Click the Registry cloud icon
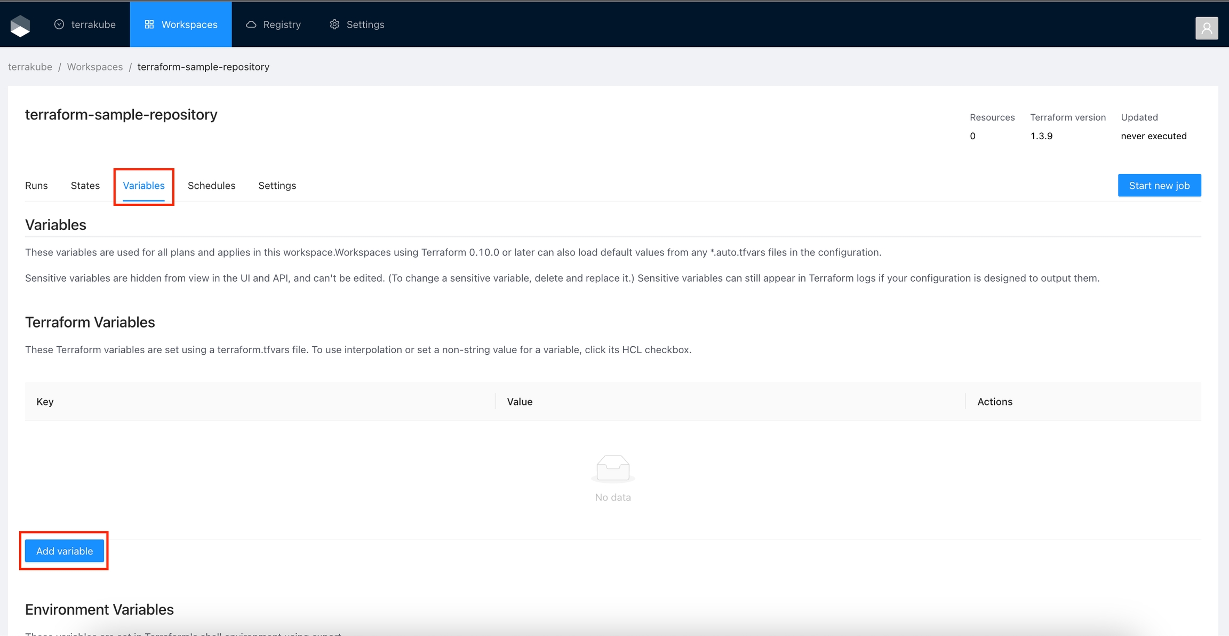 (251, 25)
